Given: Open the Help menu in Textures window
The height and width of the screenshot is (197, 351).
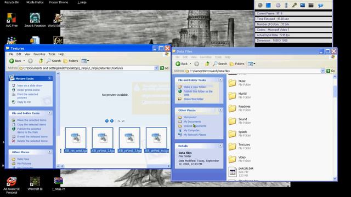Looking at the screenshot, I should click(x=61, y=54).
